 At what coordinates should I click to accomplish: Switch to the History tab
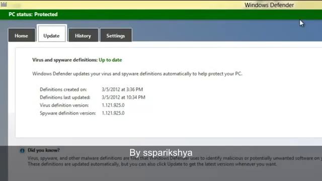[x=83, y=35]
